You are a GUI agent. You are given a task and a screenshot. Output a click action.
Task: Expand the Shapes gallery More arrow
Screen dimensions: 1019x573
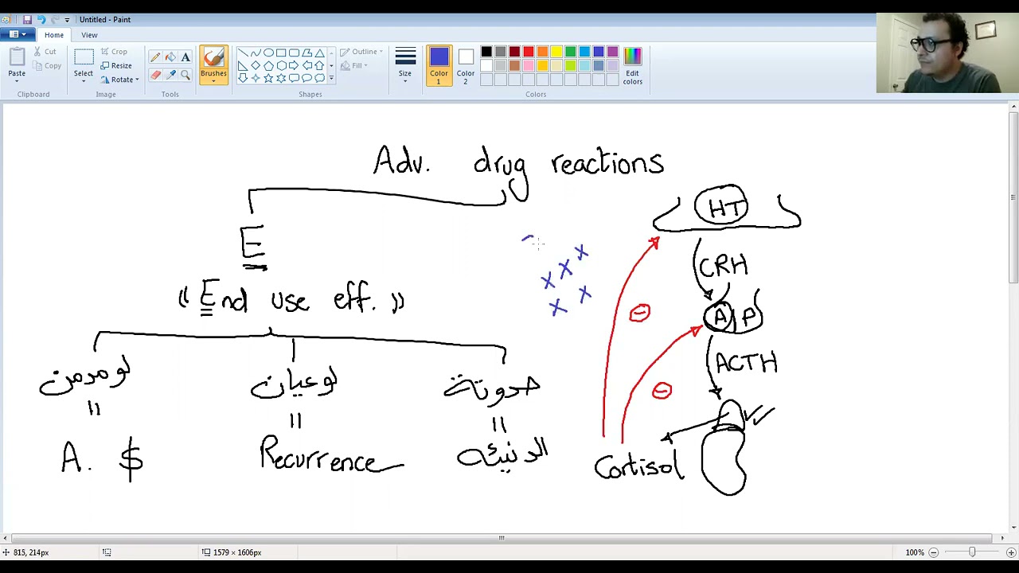[331, 78]
